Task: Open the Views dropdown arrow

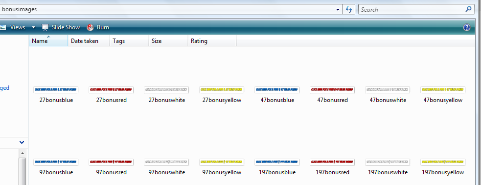Action: [33, 27]
